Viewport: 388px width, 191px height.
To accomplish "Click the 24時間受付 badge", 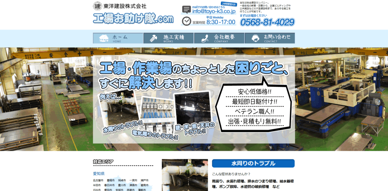I will pyautogui.click(x=228, y=4).
